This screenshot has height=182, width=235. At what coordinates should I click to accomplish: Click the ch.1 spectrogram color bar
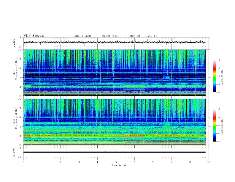(215, 76)
